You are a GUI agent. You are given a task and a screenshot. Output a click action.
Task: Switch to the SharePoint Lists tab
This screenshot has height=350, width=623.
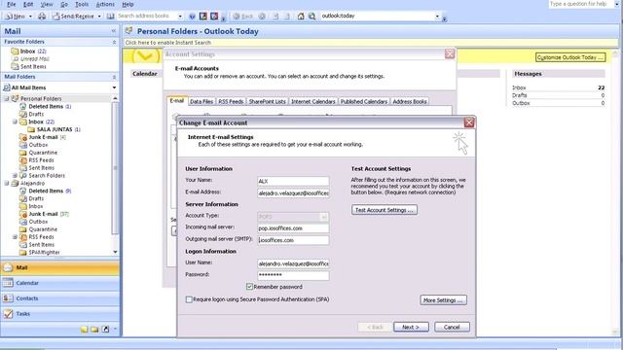coord(267,101)
